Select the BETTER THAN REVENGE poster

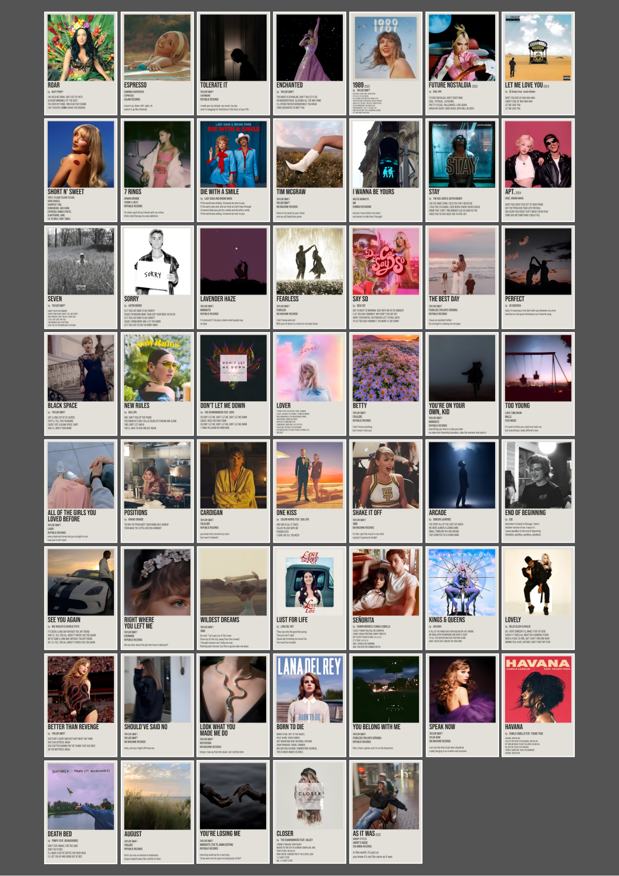[81, 705]
